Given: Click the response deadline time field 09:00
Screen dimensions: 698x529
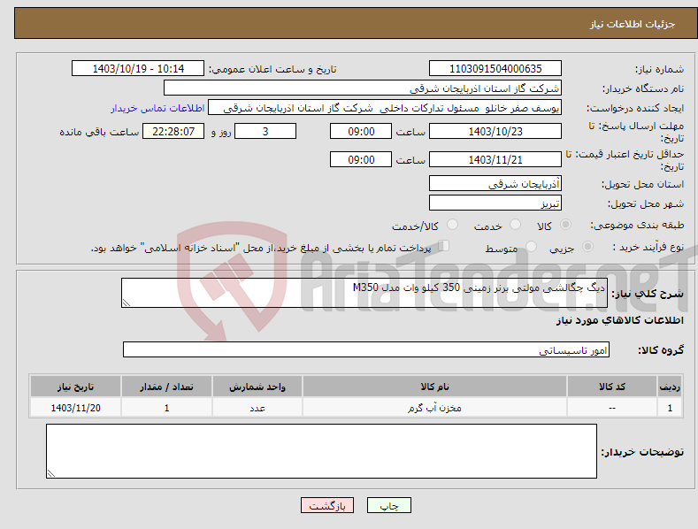Looking at the screenshot, I should click(x=361, y=131).
